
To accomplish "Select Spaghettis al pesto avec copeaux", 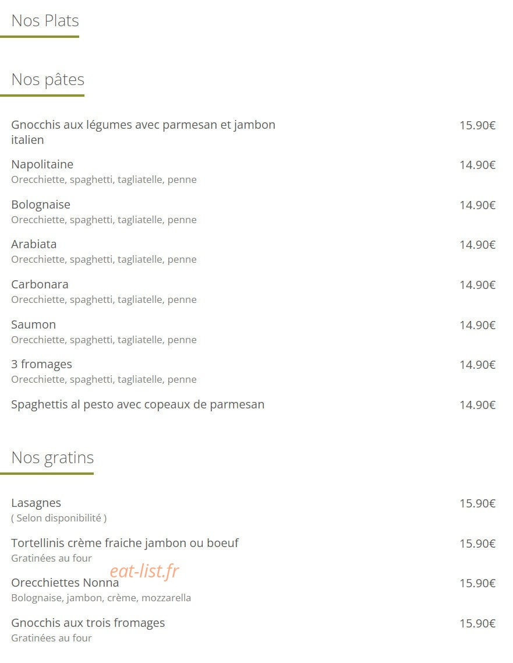I will [x=138, y=405].
